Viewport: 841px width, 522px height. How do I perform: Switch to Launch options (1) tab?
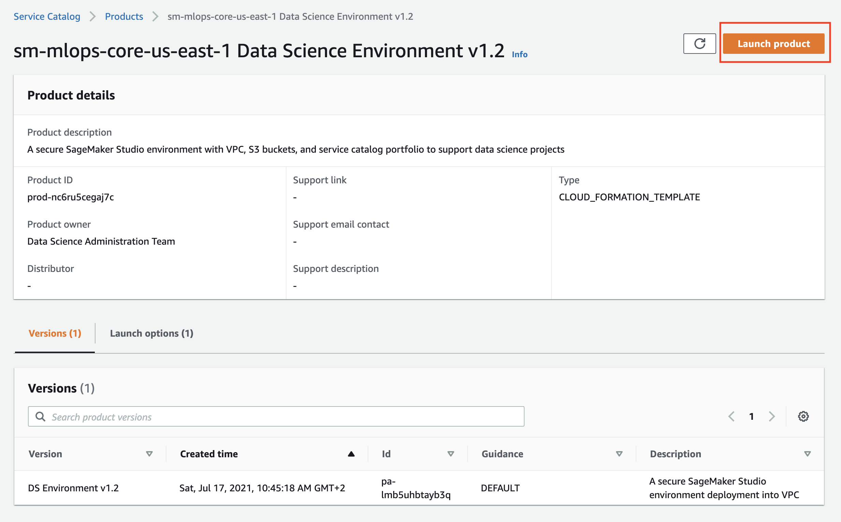point(151,334)
